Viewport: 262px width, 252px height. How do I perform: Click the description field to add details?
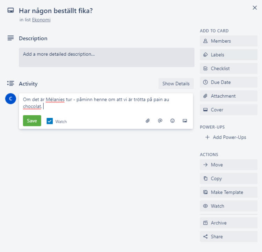point(107,57)
